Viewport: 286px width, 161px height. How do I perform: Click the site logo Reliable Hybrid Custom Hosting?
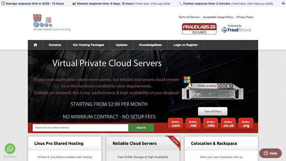click(52, 22)
